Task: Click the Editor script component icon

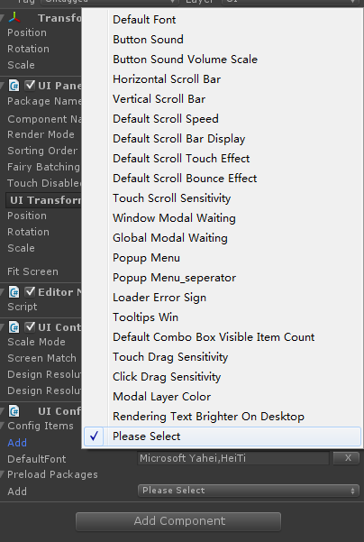Action: (14, 292)
